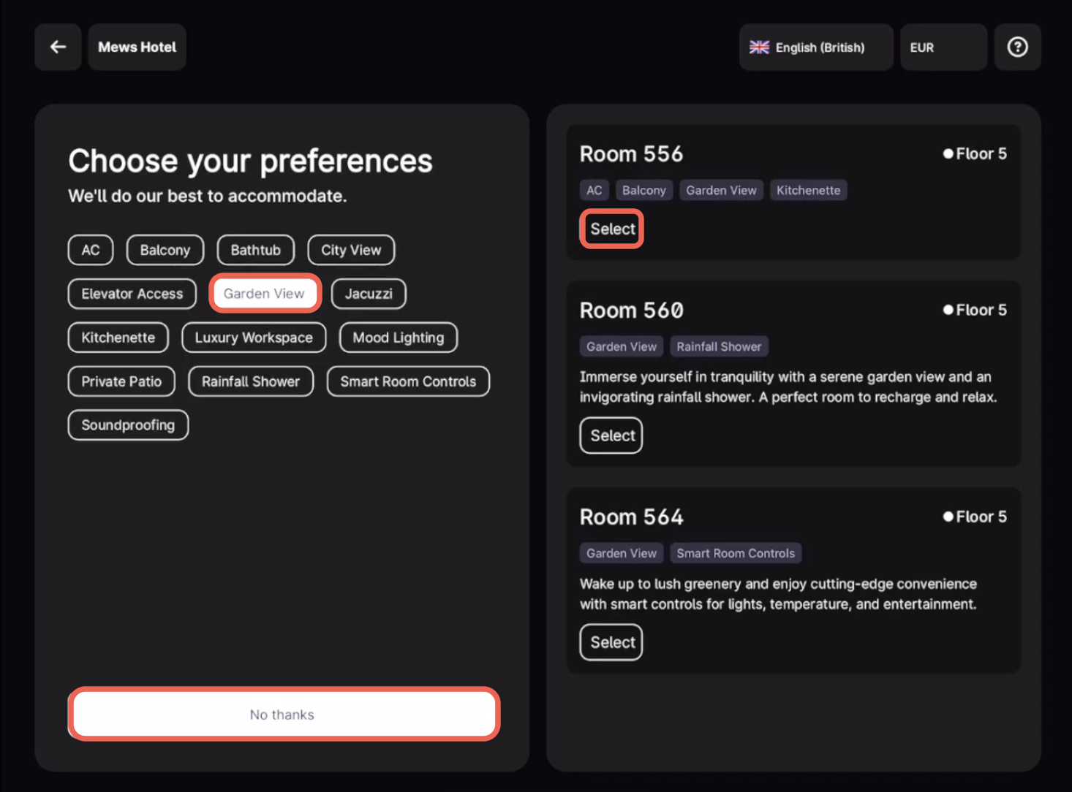Image resolution: width=1072 pixels, height=792 pixels.
Task: Enable the Bathtub preference
Action: point(255,250)
